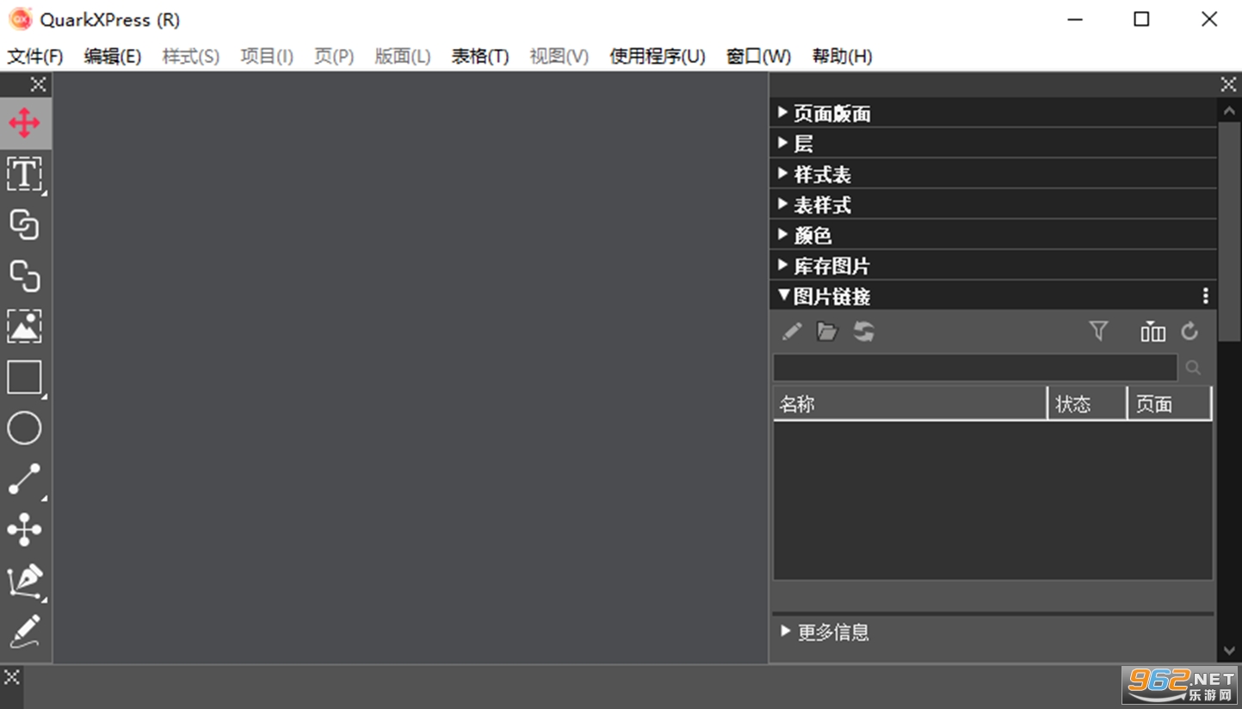Select the Bezier Pen tool

(x=24, y=581)
